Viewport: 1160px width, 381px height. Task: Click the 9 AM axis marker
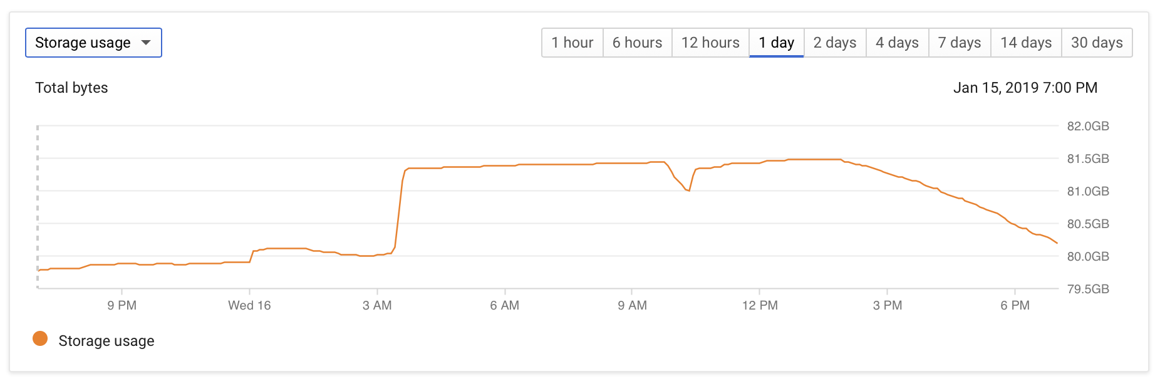click(632, 305)
